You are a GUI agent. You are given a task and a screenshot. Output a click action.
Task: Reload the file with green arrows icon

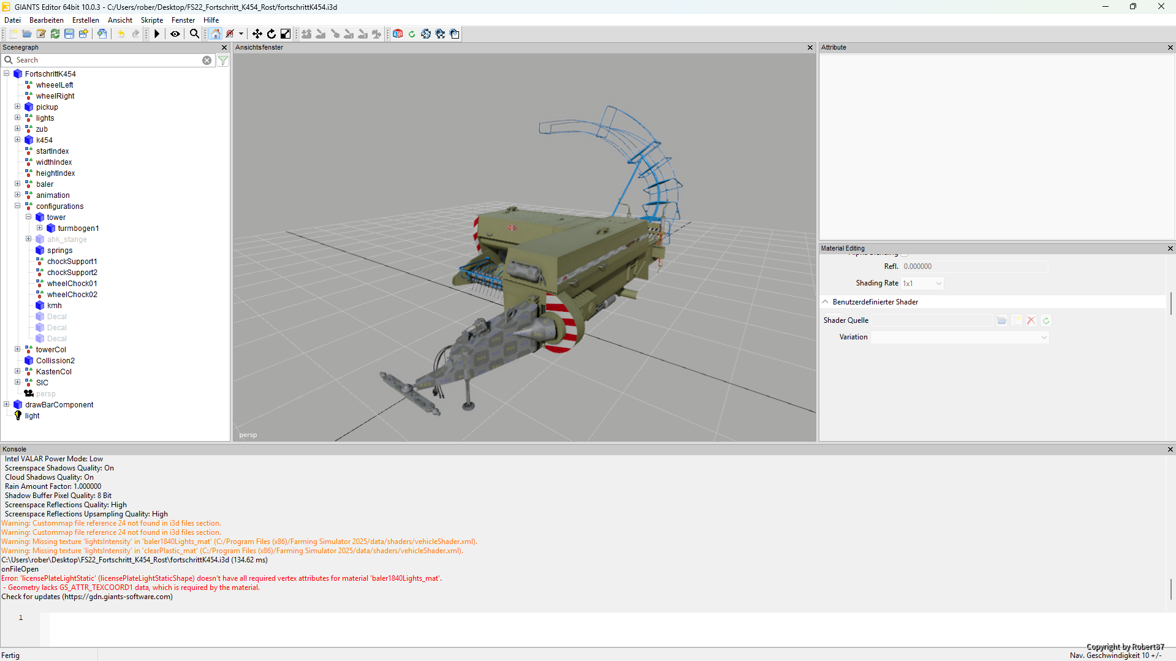55,34
